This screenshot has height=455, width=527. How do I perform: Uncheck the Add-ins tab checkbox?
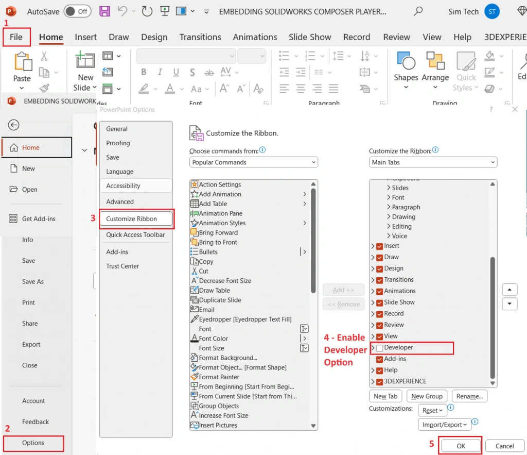[x=379, y=360]
